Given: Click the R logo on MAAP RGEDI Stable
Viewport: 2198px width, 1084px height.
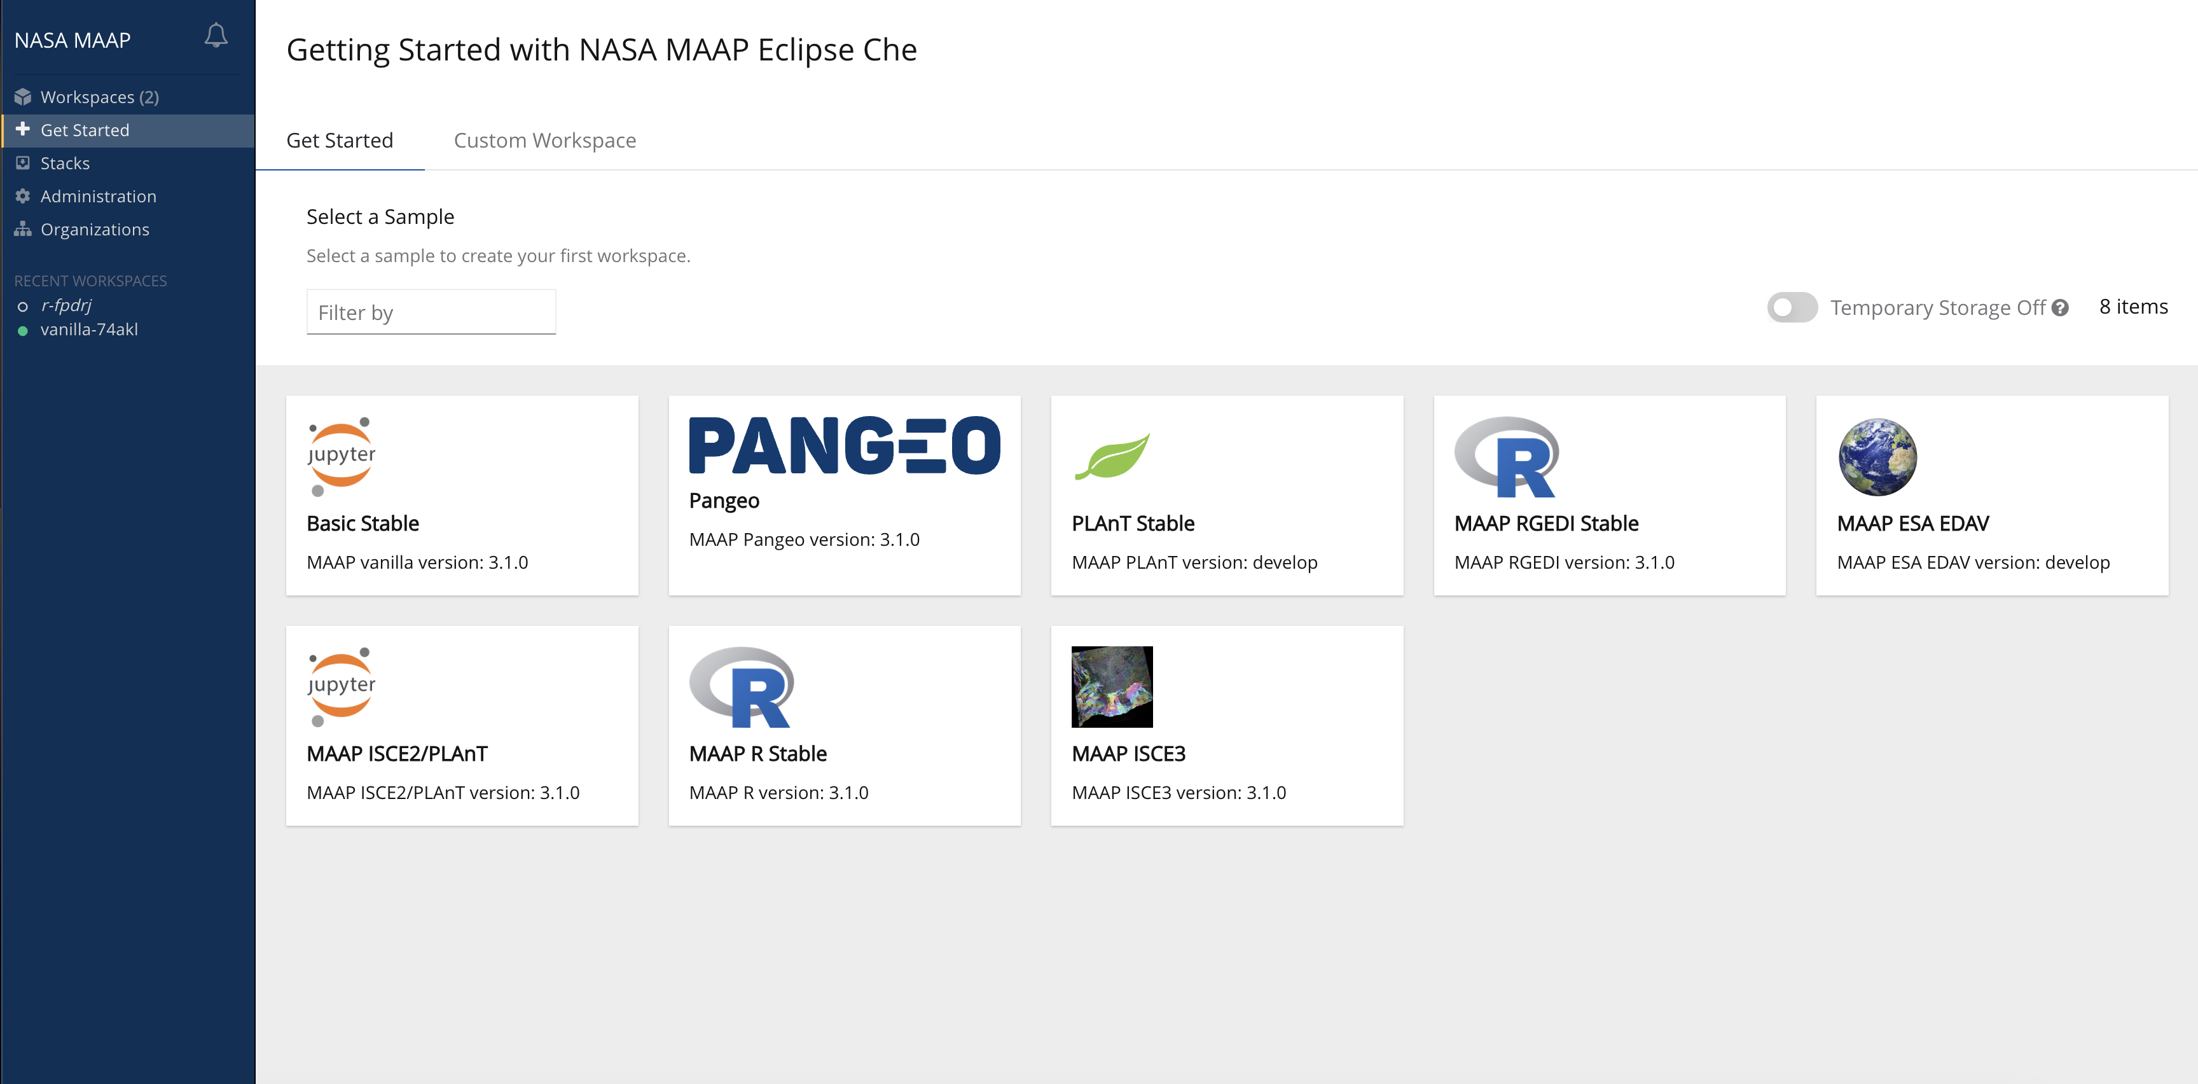Looking at the screenshot, I should 1507,457.
